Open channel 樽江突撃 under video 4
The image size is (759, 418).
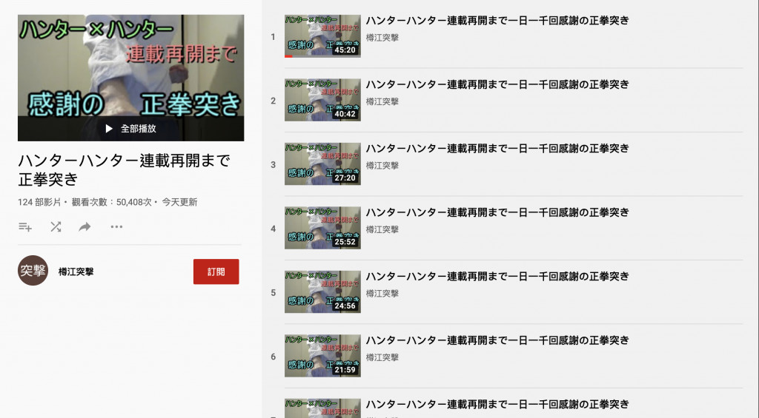[x=382, y=229]
